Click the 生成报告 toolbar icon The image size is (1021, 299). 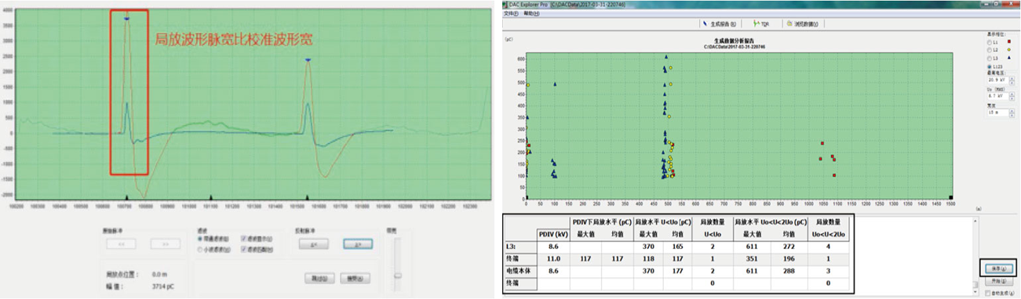[705, 23]
